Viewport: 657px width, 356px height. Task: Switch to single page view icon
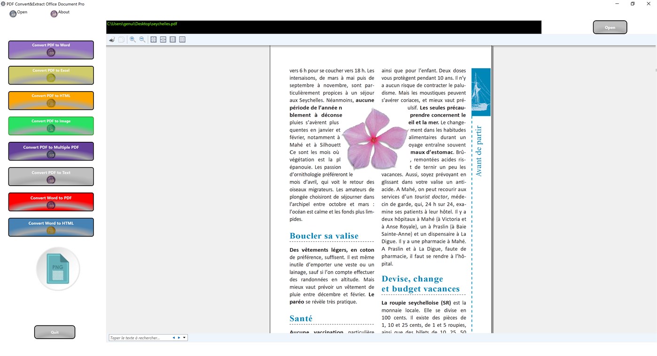[x=173, y=39]
